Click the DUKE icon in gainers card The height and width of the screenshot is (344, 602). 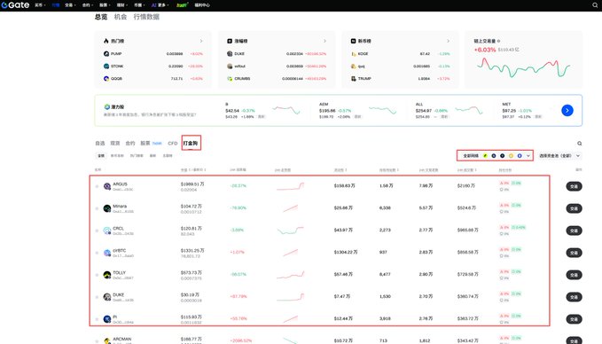(230, 54)
